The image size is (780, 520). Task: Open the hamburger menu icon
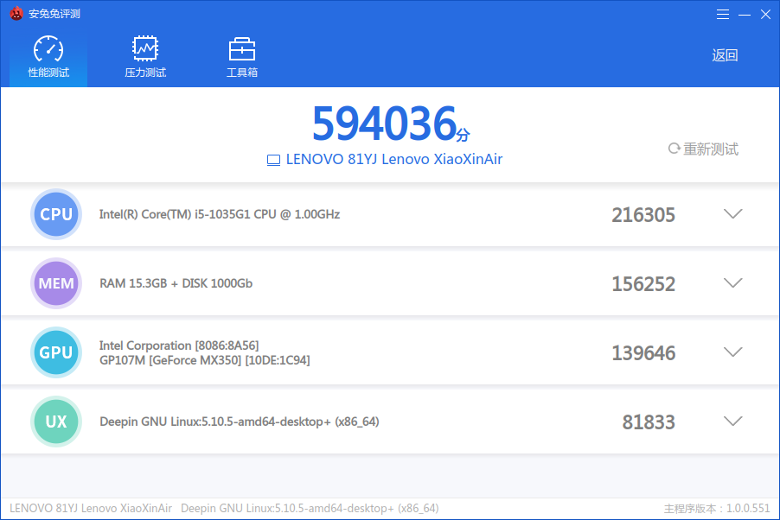click(x=723, y=15)
